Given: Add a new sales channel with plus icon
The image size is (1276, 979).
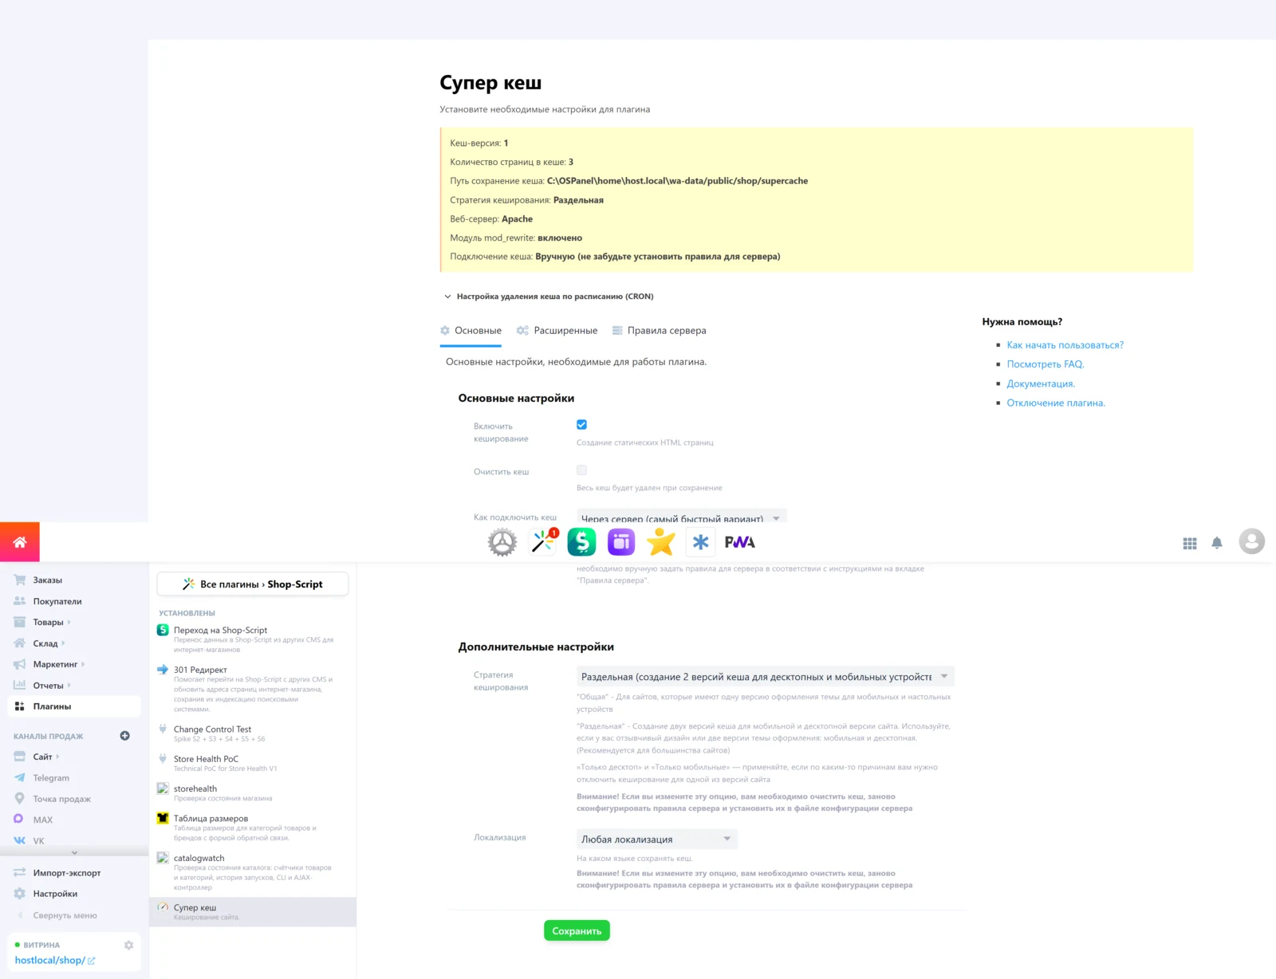Looking at the screenshot, I should [x=124, y=736].
